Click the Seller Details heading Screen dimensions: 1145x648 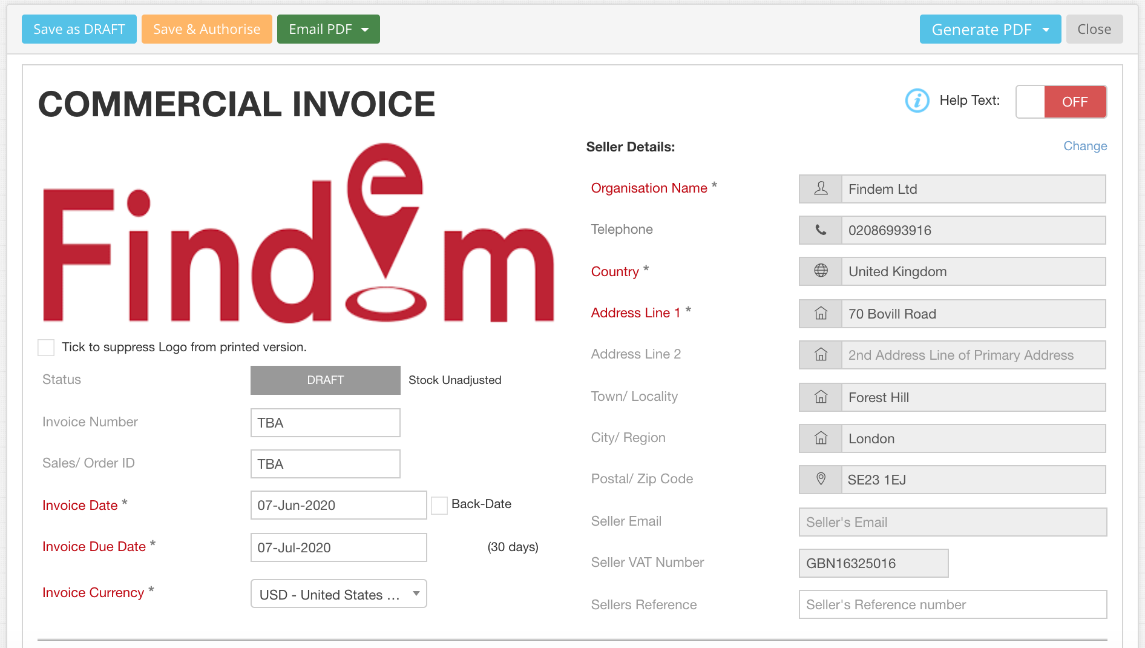tap(631, 147)
